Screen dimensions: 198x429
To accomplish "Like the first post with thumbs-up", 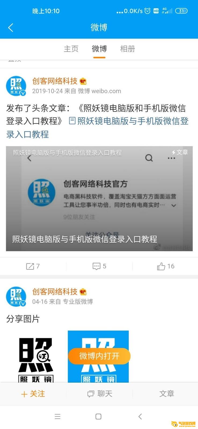I will pyautogui.click(x=161, y=266).
